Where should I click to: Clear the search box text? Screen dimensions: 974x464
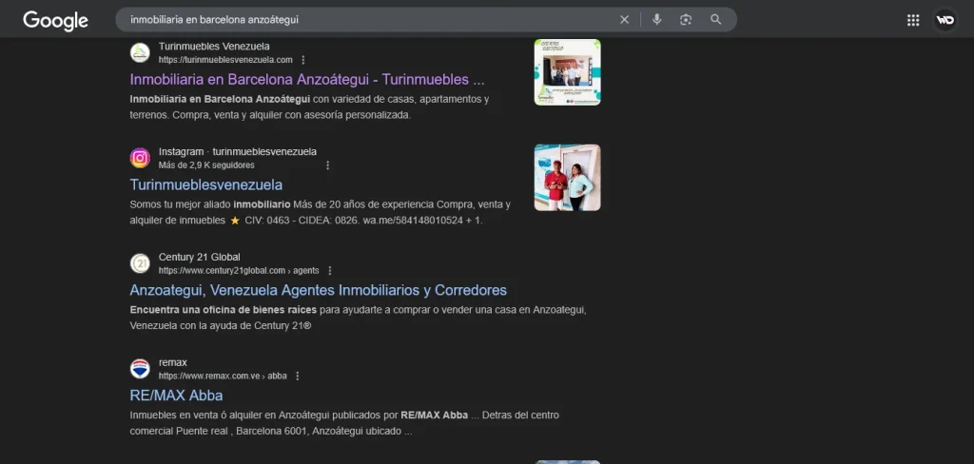click(x=624, y=20)
